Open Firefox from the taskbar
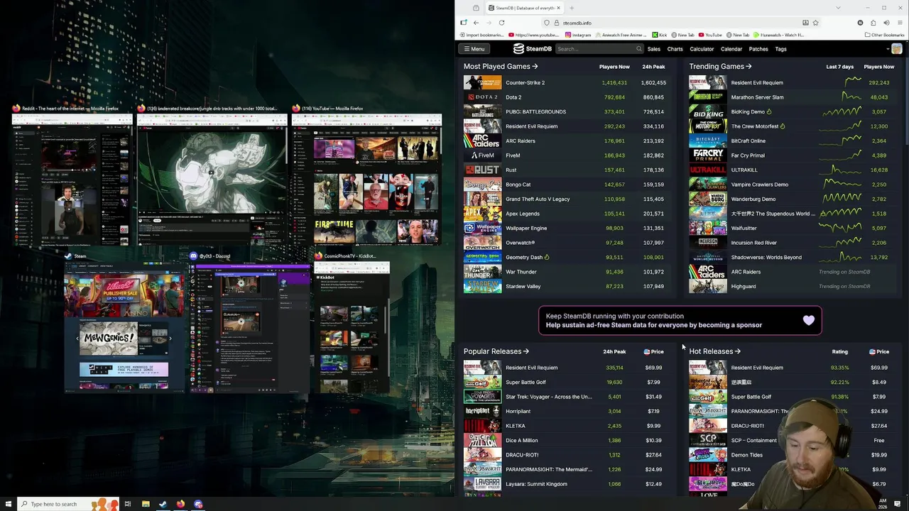This screenshot has height=511, width=909. 180,504
